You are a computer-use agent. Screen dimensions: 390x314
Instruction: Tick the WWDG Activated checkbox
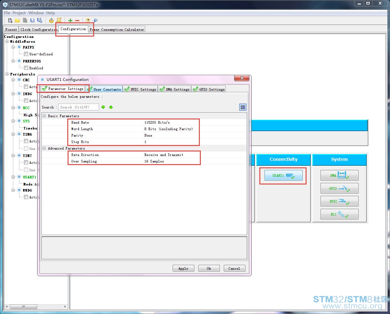click(26, 197)
